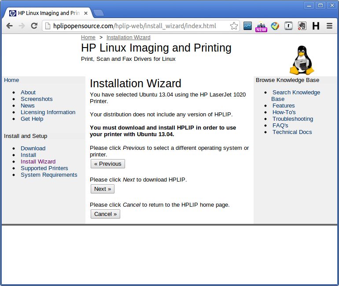Viewport: 339px width, 286px height.
Task: Open the Install Wizard sidebar link
Action: tap(38, 162)
